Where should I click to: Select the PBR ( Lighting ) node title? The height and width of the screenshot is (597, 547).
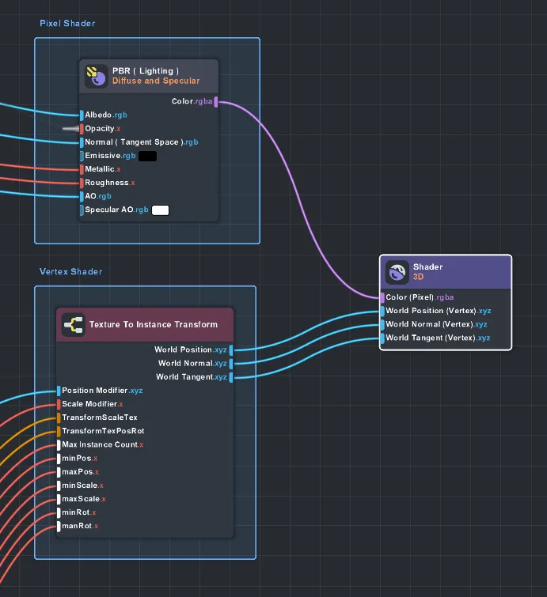146,71
